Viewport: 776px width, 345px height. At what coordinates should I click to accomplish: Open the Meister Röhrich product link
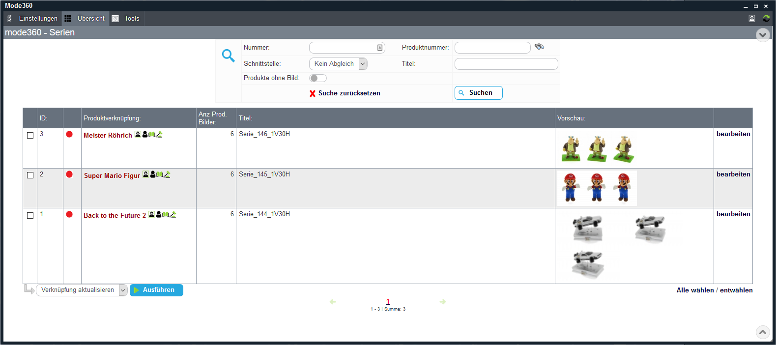click(x=108, y=136)
